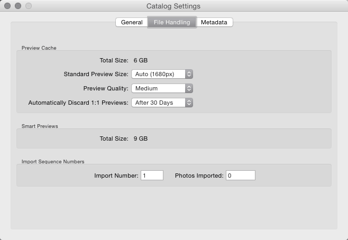Switch to the General tab

coord(132,22)
